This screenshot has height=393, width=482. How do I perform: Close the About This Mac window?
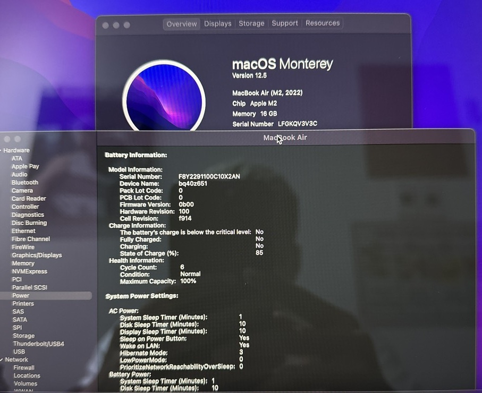[x=105, y=25]
